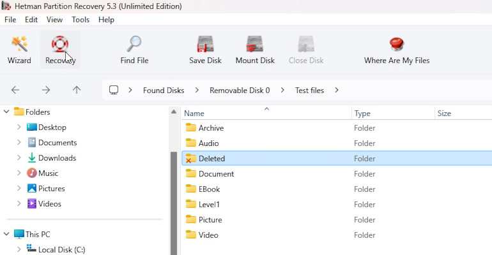Screen dimensions: 492x255
Task: Click the EBook folder icon
Action: point(191,189)
